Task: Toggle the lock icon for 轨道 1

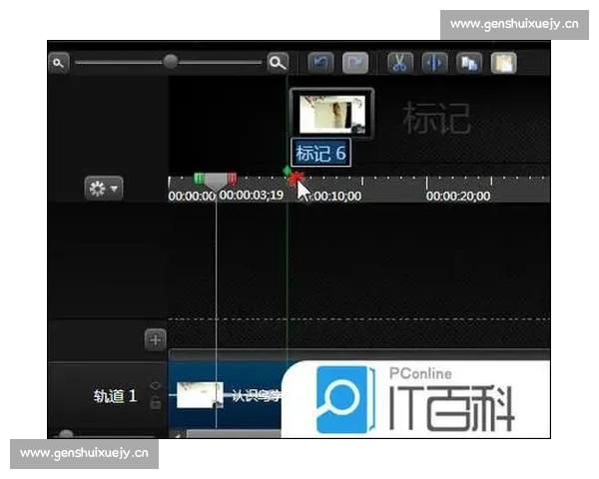Action: click(155, 402)
